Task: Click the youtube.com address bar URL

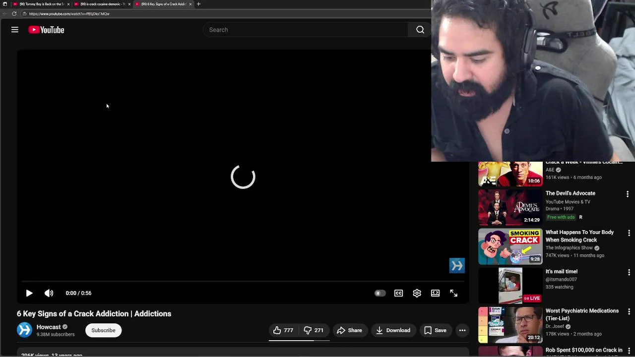Action: pyautogui.click(x=69, y=14)
